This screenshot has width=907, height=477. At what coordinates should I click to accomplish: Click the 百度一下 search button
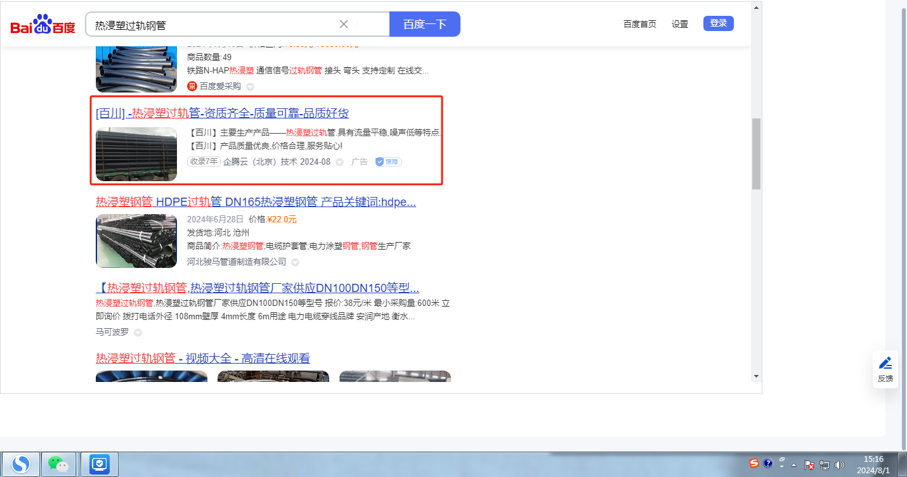pos(425,24)
